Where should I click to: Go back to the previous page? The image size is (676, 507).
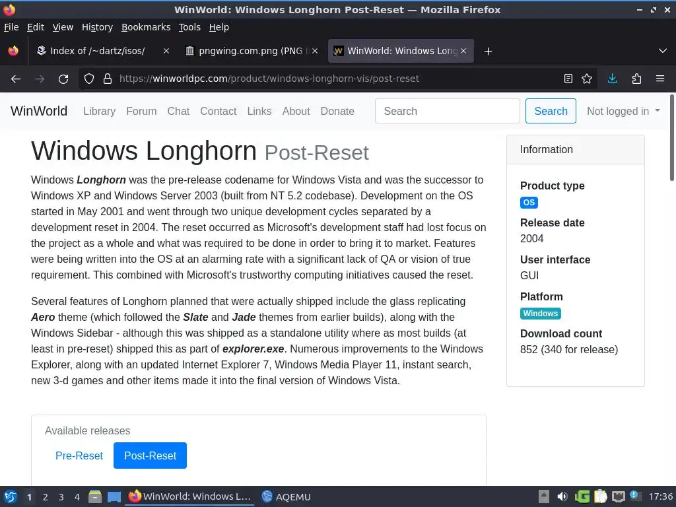coord(16,79)
